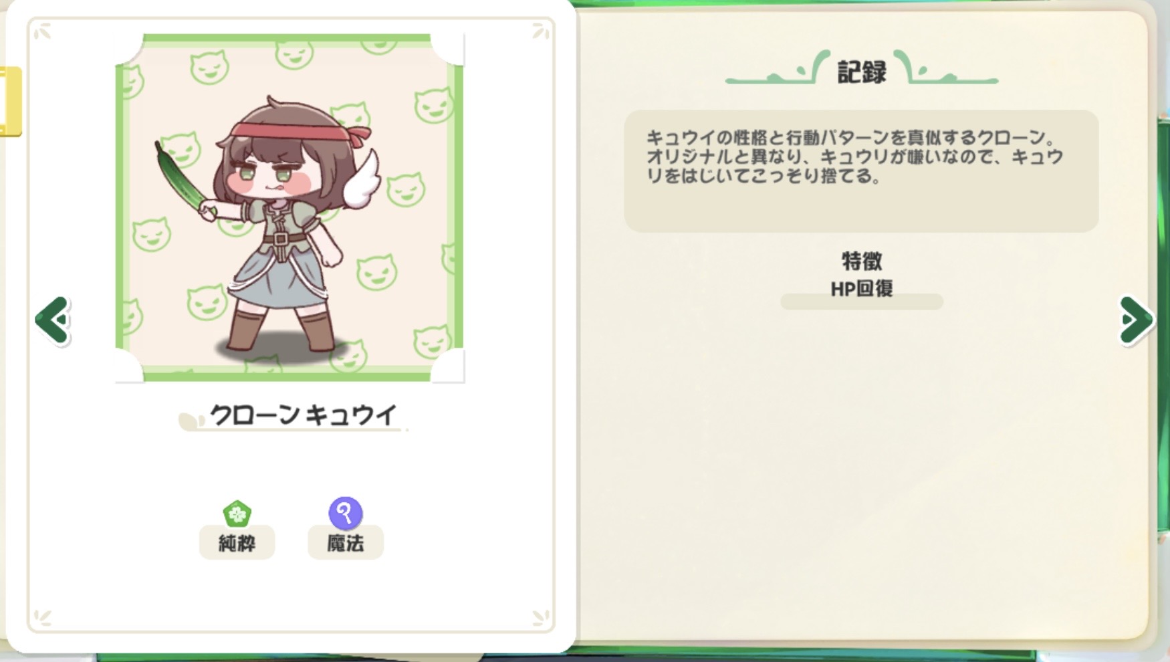Click the 特徴 heading
The image size is (1170, 662).
862,260
